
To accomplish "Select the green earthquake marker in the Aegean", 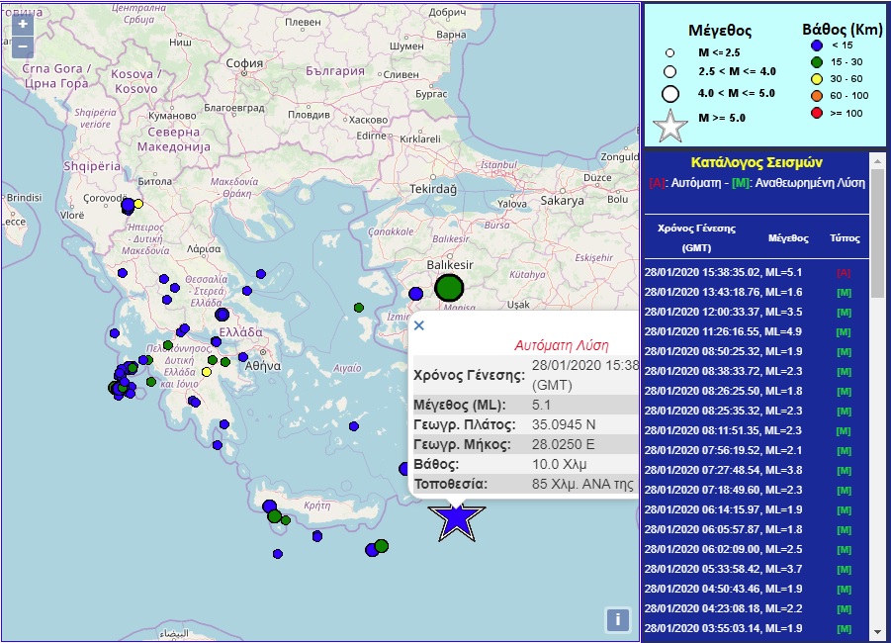I will pos(360,308).
